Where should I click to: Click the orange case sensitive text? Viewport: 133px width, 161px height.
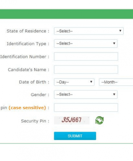[27, 108]
